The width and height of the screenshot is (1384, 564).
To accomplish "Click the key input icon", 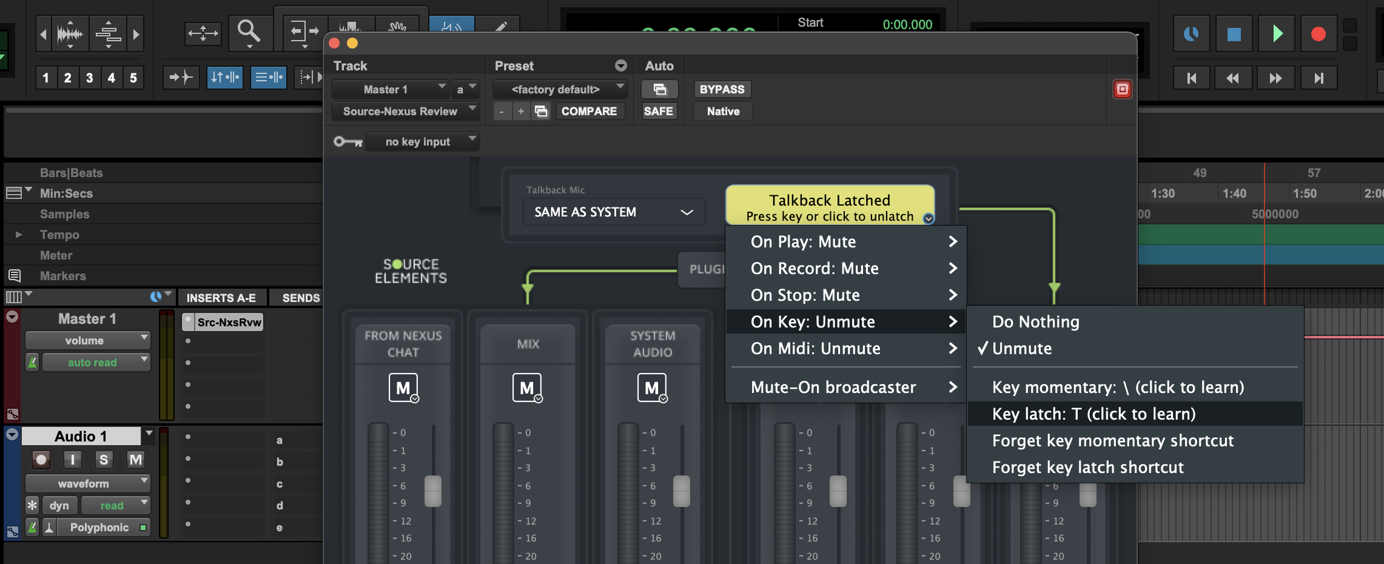I will [x=348, y=141].
